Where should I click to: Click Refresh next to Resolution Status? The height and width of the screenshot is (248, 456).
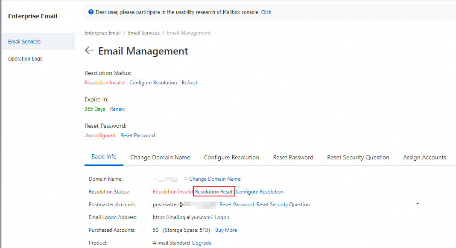pyautogui.click(x=190, y=83)
